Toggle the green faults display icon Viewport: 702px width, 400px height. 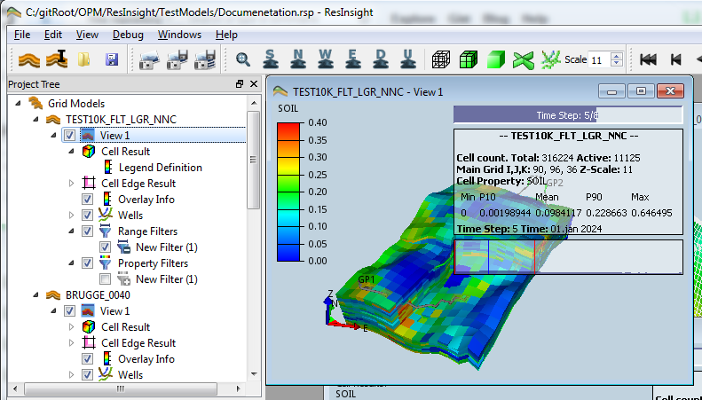pyautogui.click(x=525, y=59)
